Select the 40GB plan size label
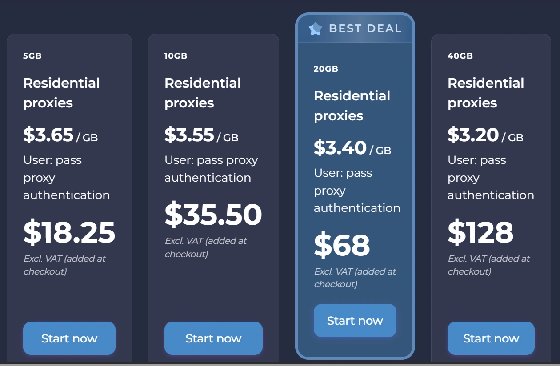Screen dimensions: 560x366 460,56
